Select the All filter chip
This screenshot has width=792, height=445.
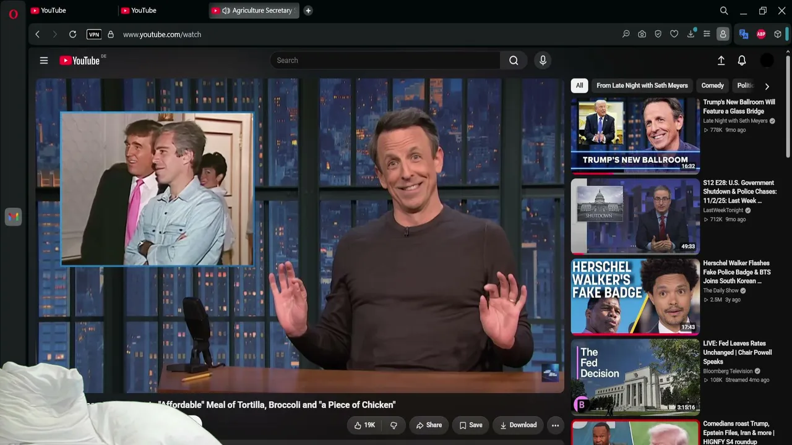579,86
